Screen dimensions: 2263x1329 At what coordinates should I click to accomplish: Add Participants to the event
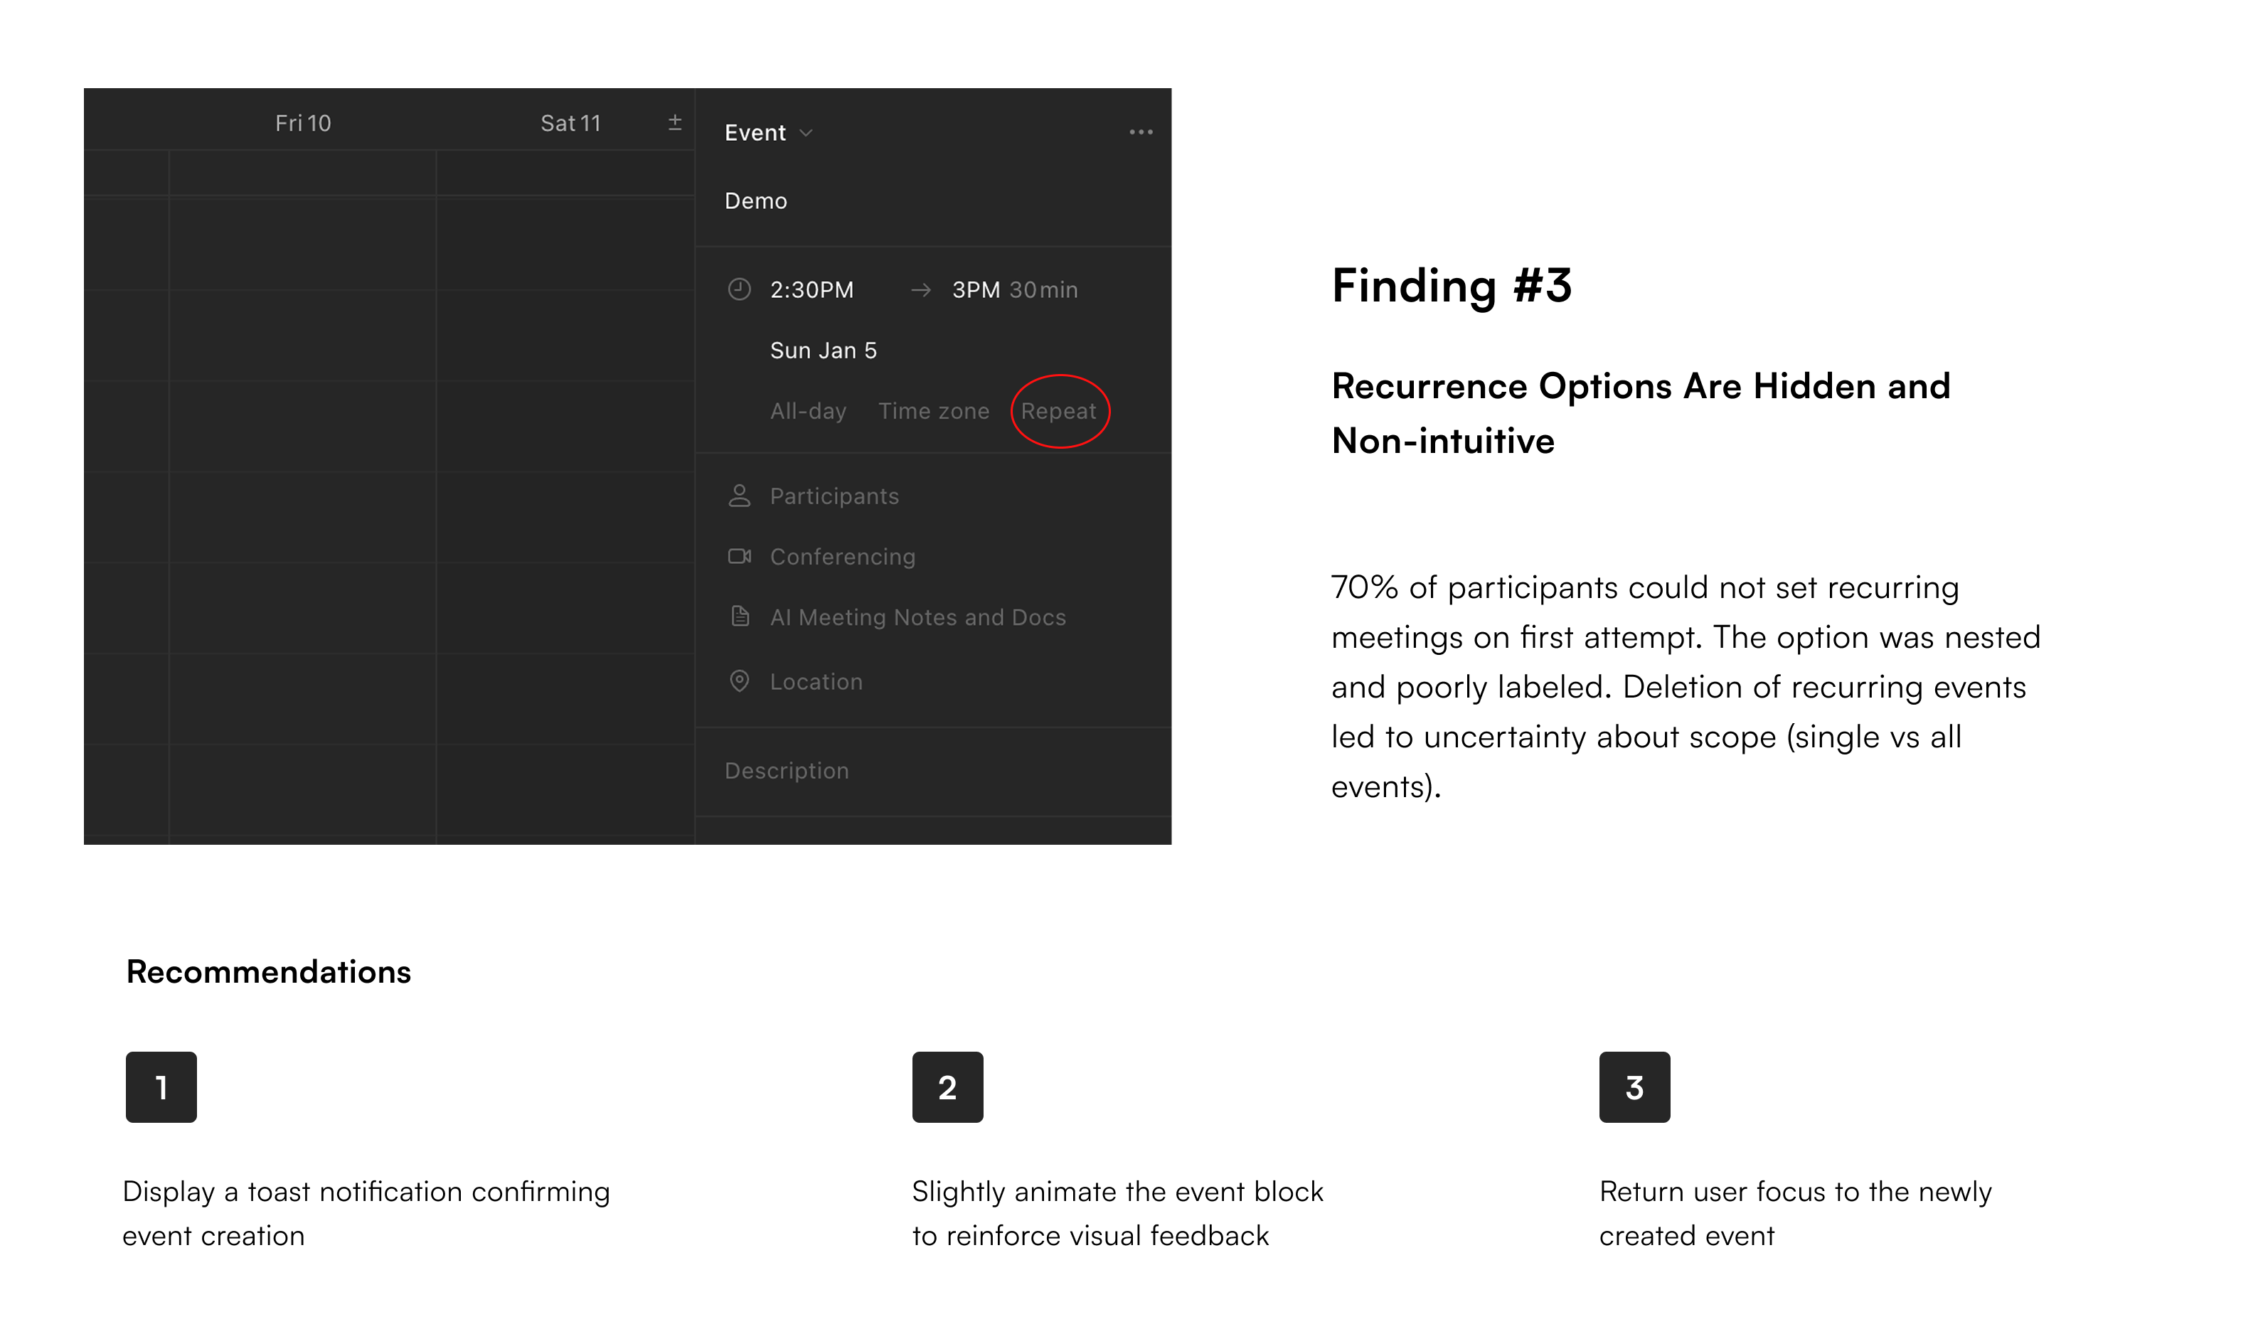click(x=834, y=496)
